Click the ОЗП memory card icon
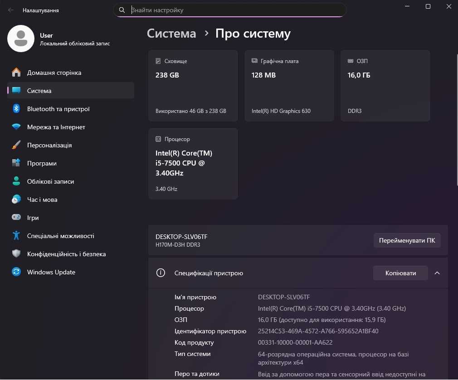 tap(351, 61)
